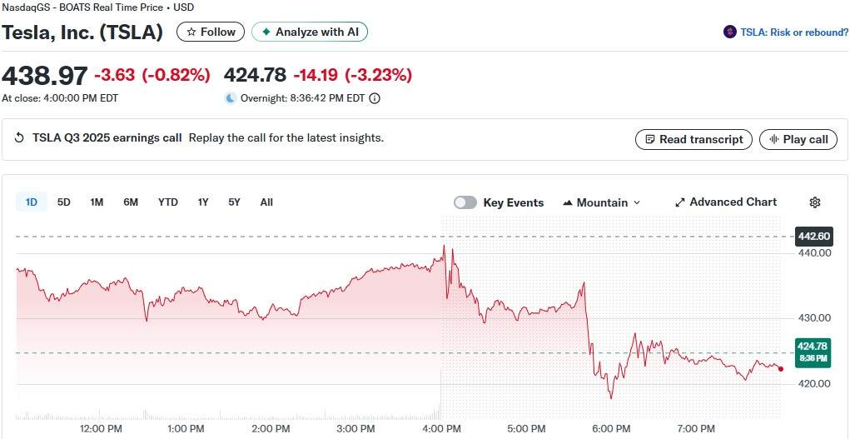Click the red current price dot on chart
850x439 pixels.
pyautogui.click(x=780, y=369)
